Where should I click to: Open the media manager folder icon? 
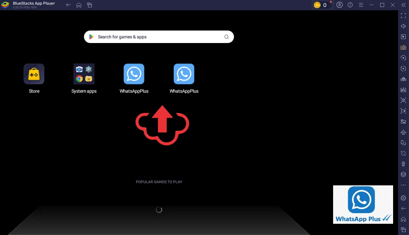(403, 121)
